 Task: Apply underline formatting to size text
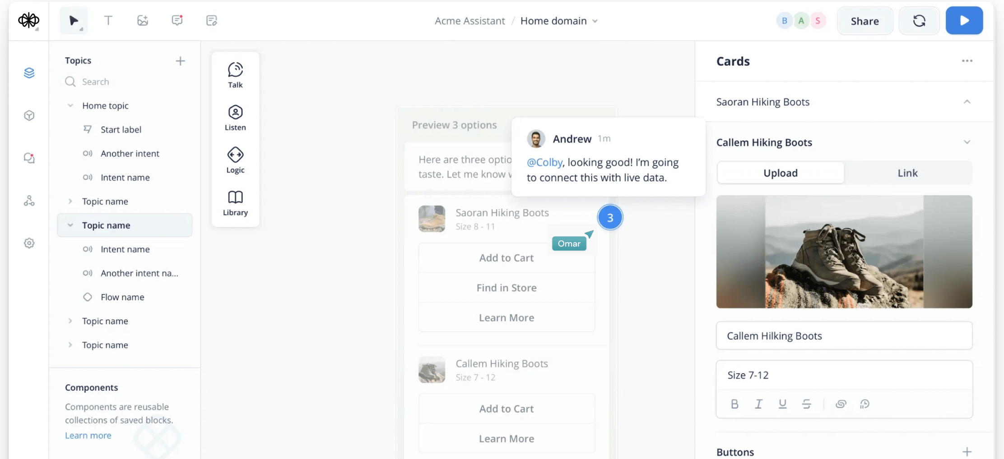coord(782,404)
